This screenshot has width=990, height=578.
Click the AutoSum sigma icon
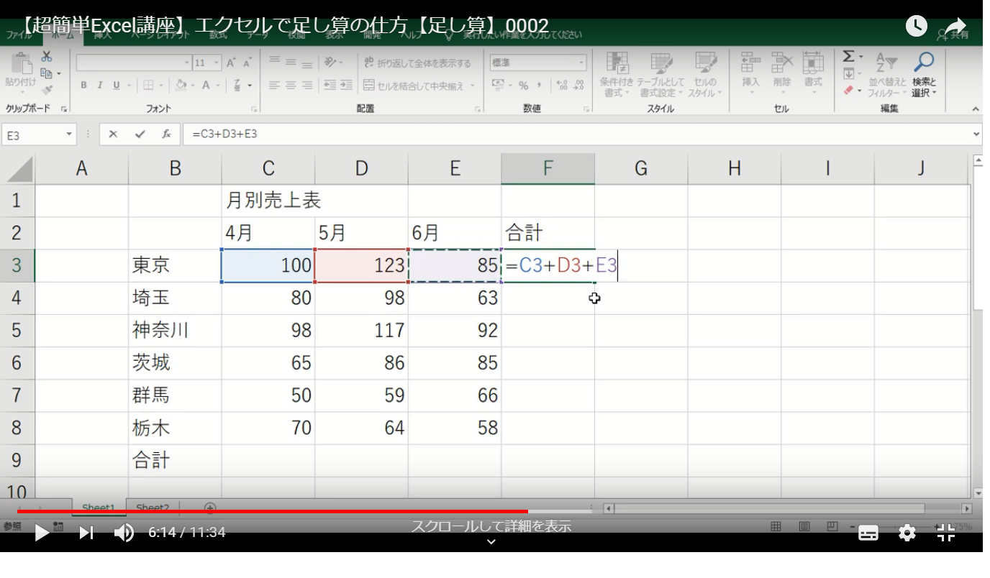(848, 57)
